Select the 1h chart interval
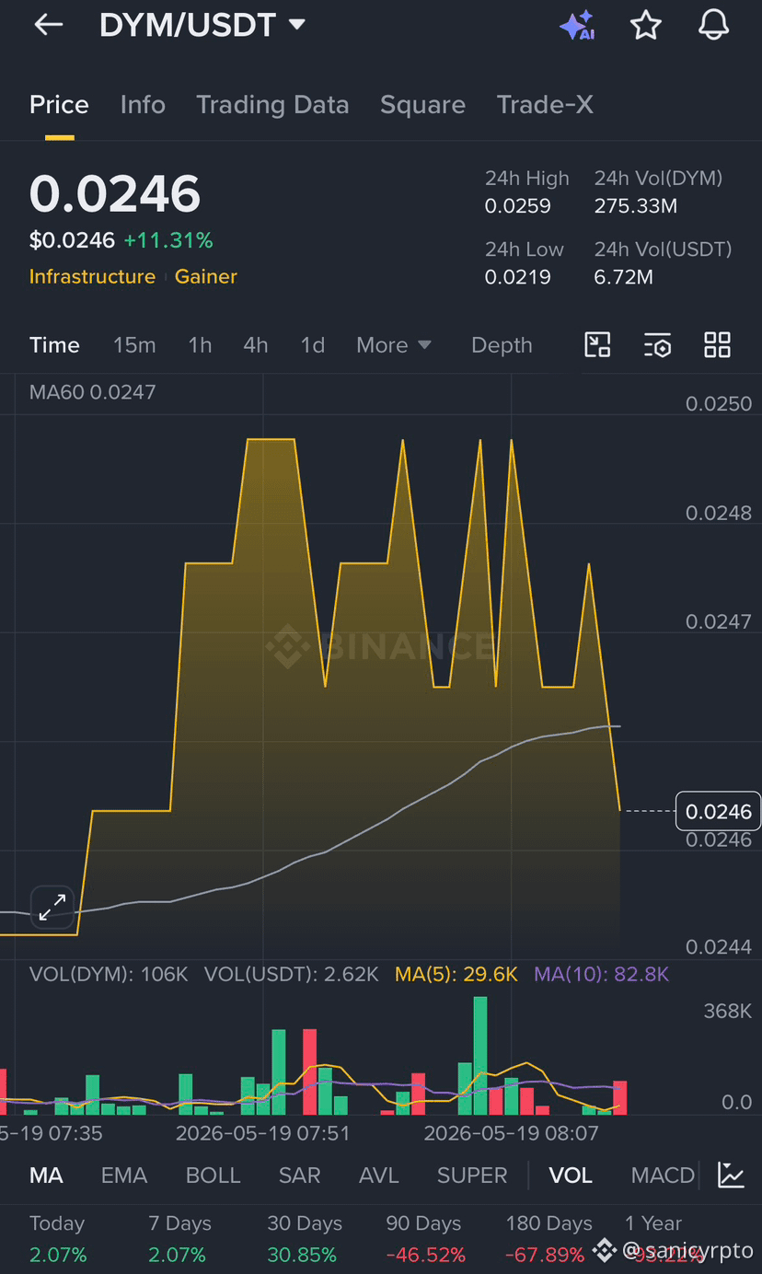 pos(200,345)
